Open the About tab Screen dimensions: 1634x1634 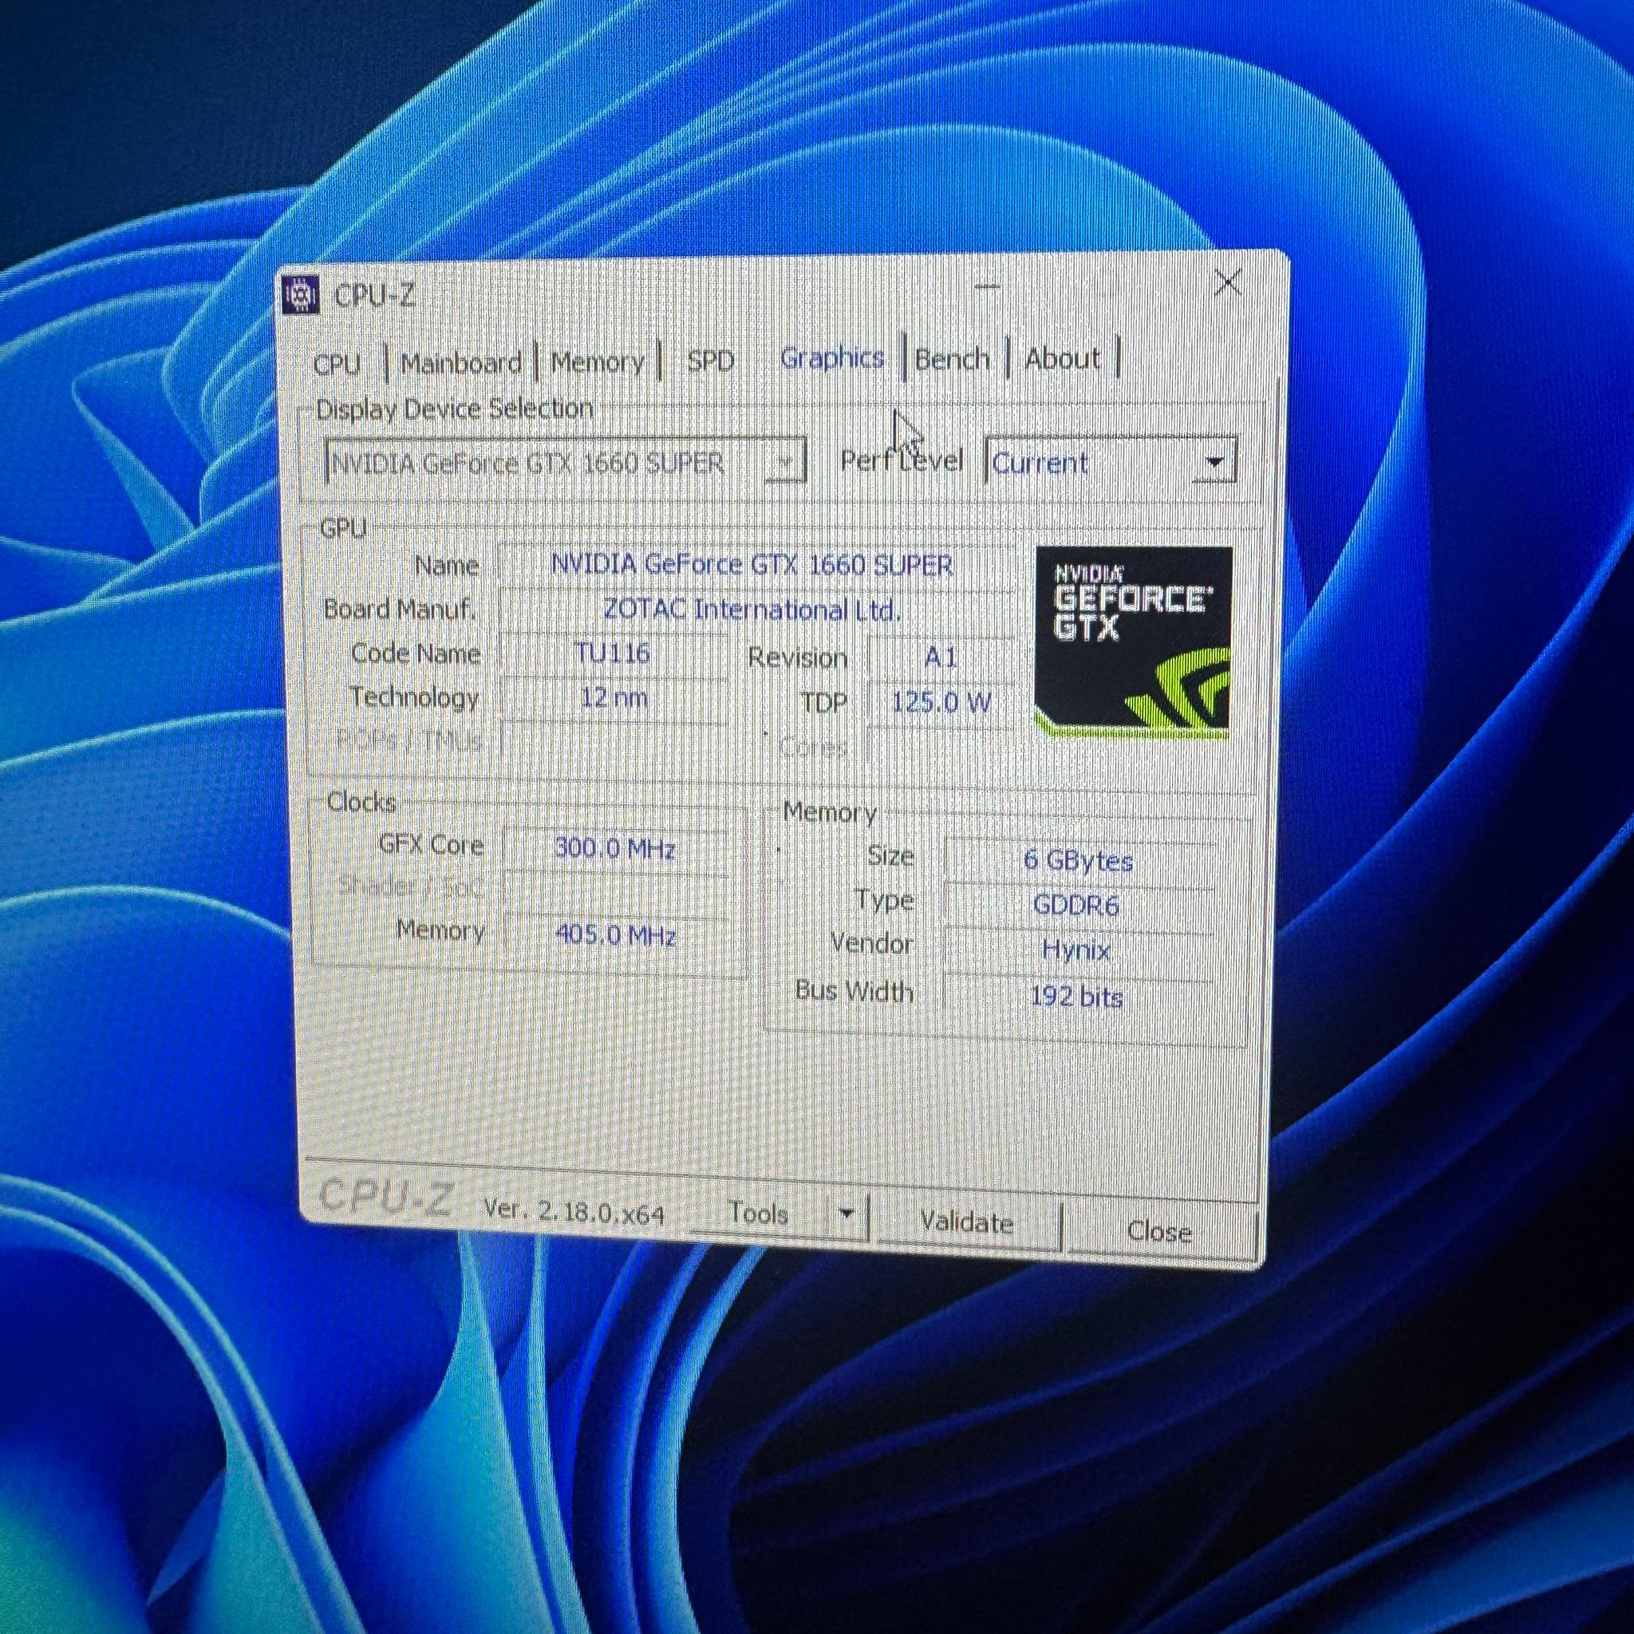click(1063, 358)
